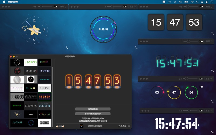Click the Spotlight search icon in the menu bar
The height and width of the screenshot is (135, 216).
click(197, 2)
